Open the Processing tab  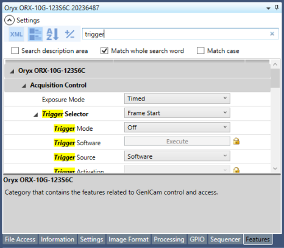point(169,239)
